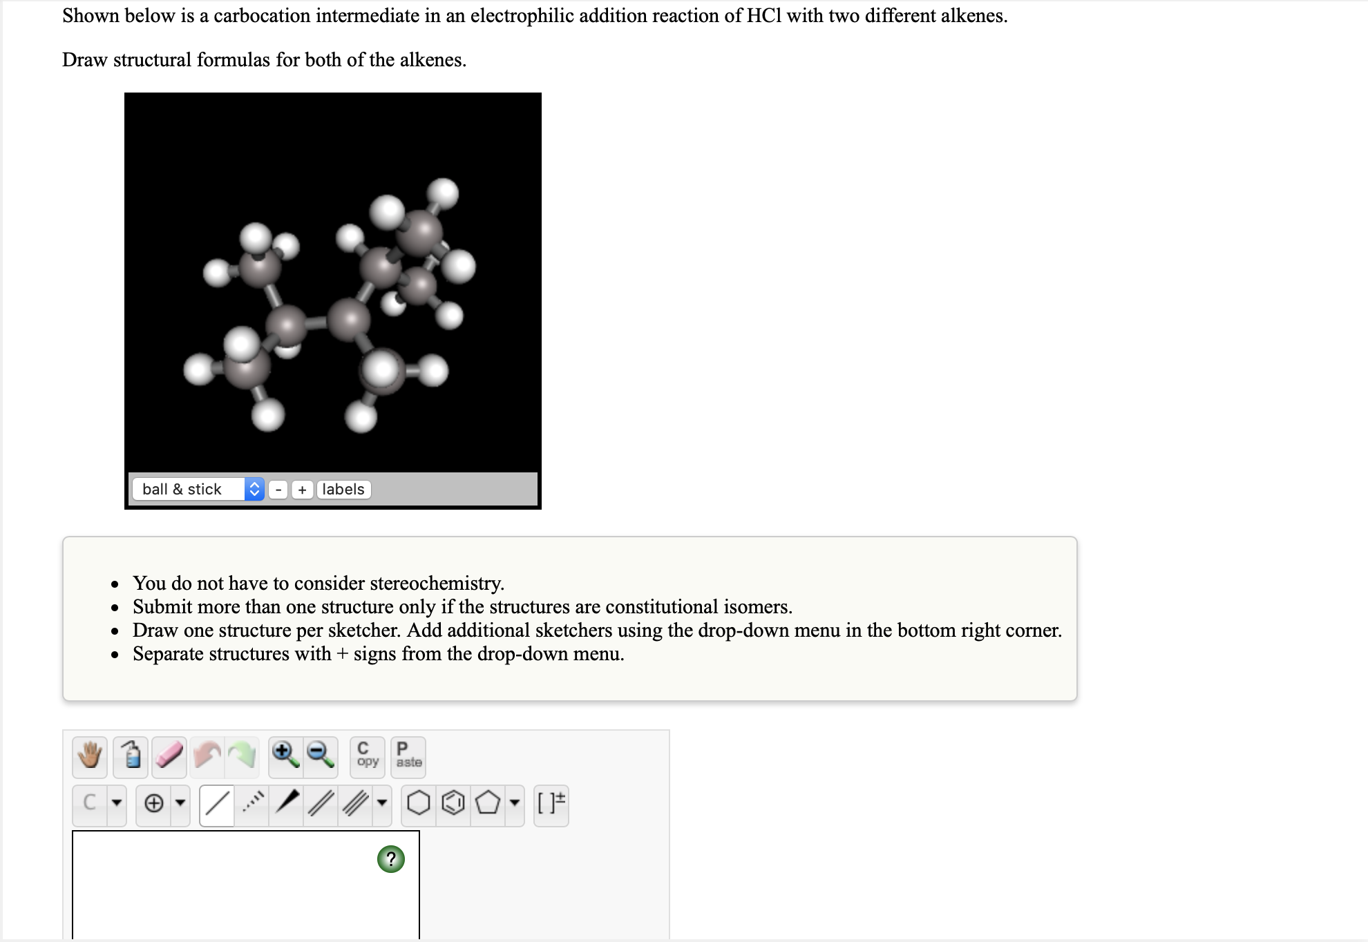Screen dimensions: 1368x942
Task: Open the ball & stick display dropdown
Action: (x=198, y=490)
